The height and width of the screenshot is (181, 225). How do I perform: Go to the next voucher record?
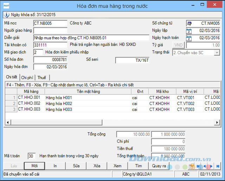tap(211, 166)
